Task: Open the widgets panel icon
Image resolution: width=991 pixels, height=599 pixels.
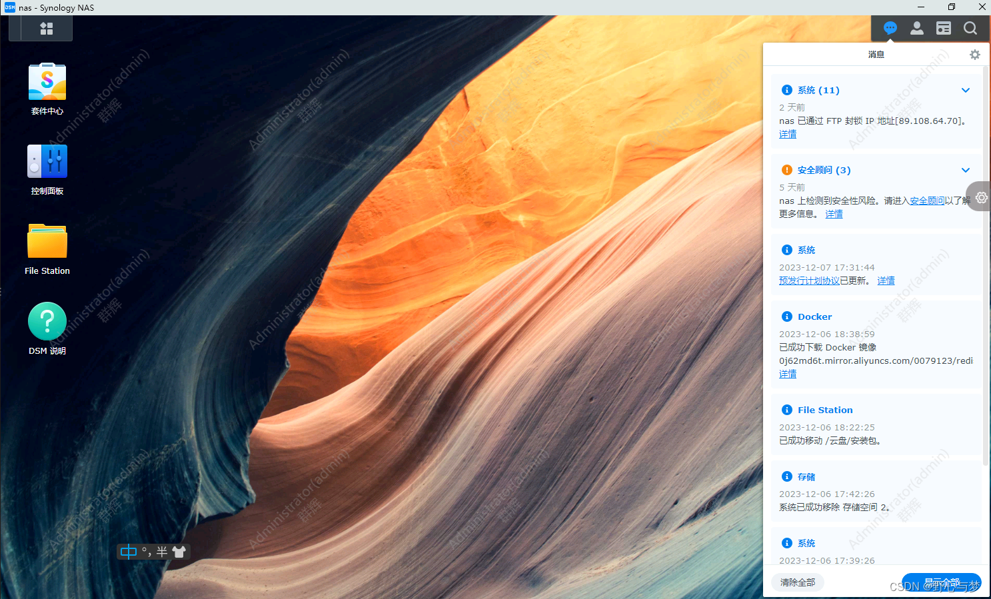Action: click(944, 28)
